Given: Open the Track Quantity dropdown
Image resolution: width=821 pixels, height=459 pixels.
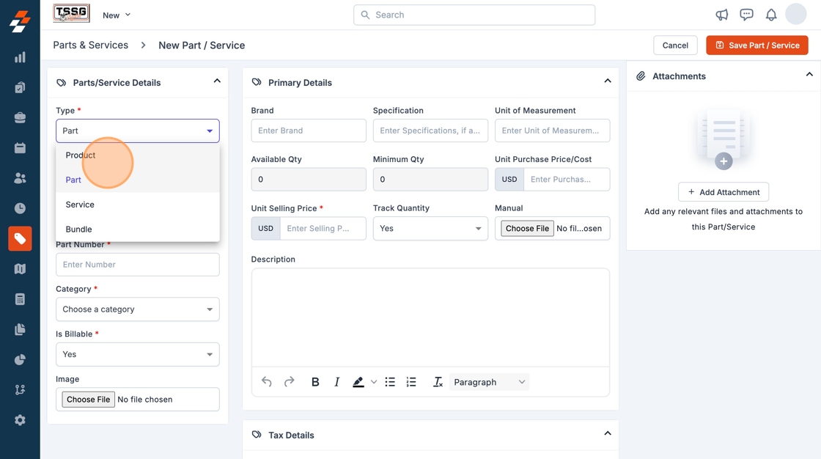Looking at the screenshot, I should pyautogui.click(x=430, y=229).
